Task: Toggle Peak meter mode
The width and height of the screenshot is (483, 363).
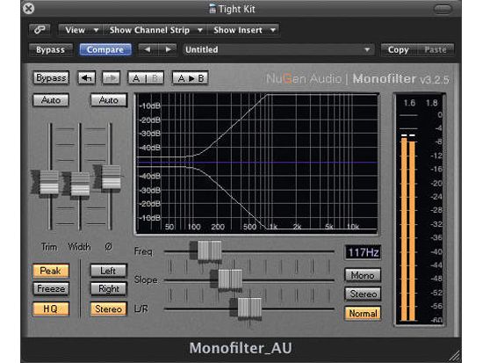Action: [x=51, y=271]
